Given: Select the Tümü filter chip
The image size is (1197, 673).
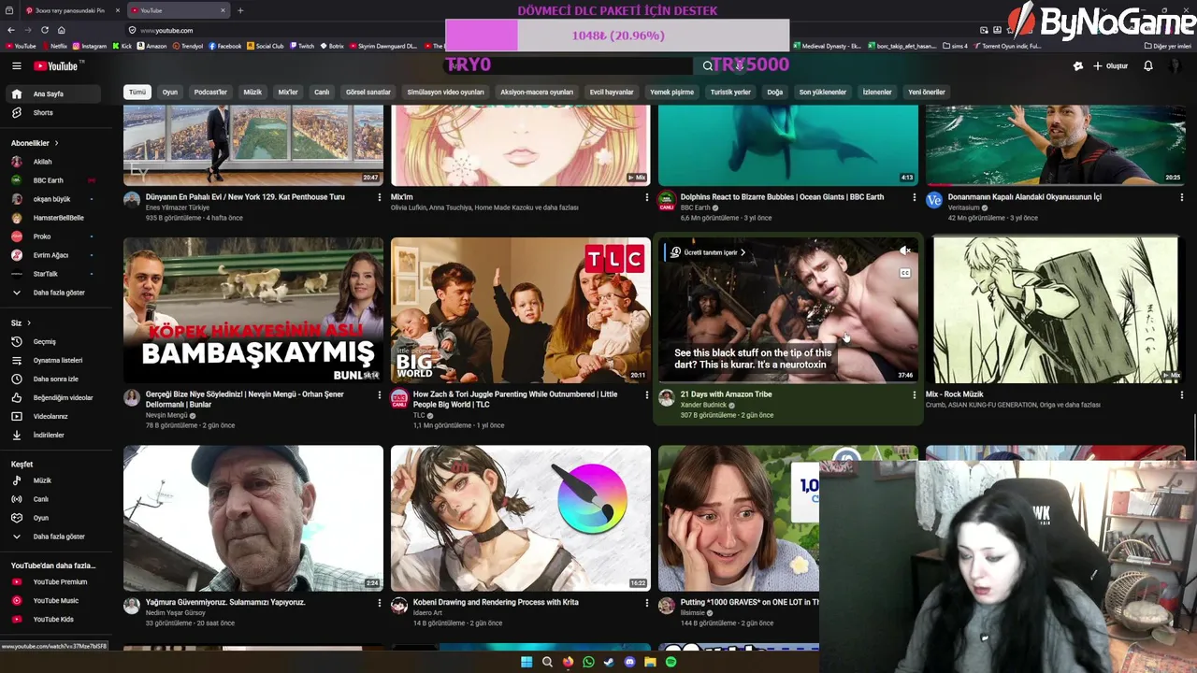Looking at the screenshot, I should 137,92.
